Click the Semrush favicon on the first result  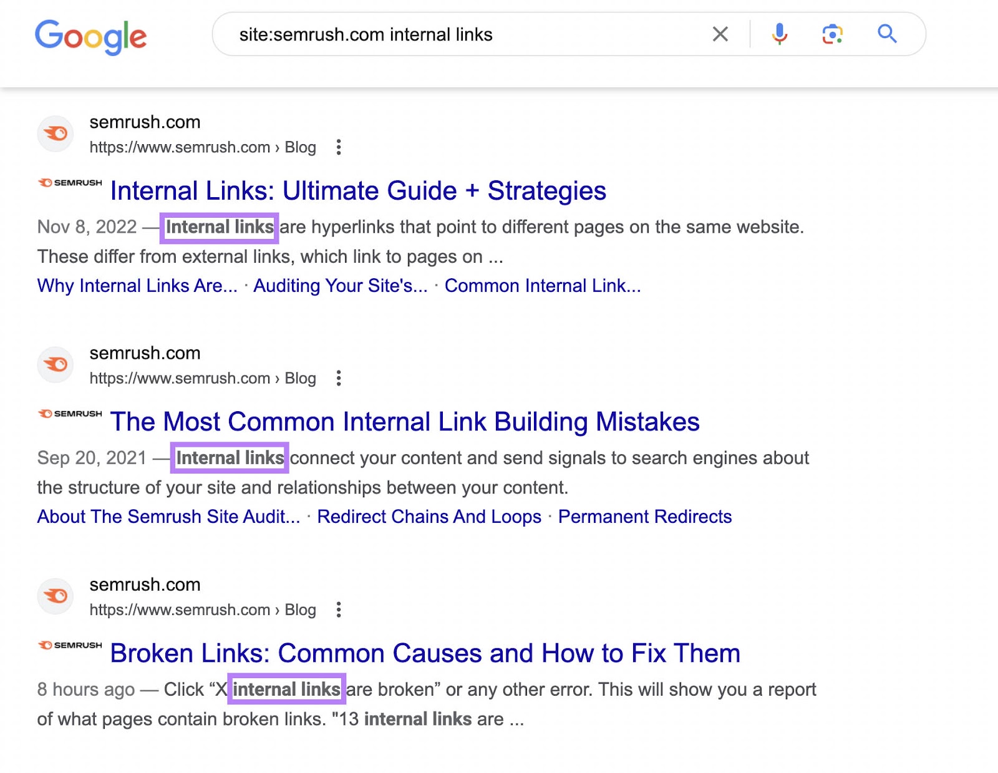pyautogui.click(x=55, y=134)
